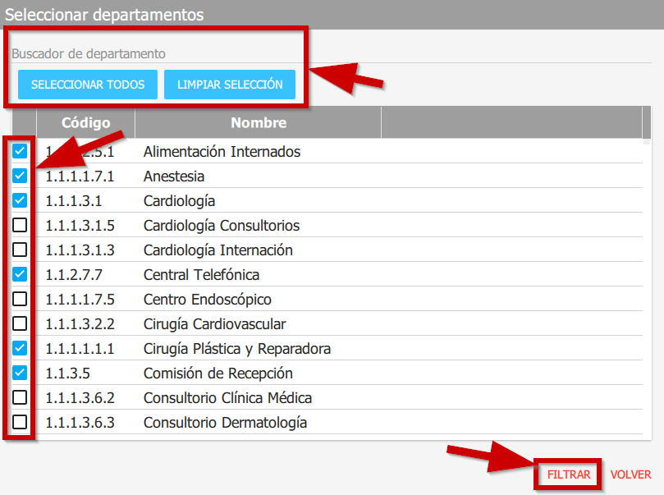This screenshot has width=664, height=495.
Task: Tick the Centro Endoscópico checkbox
Action: pyautogui.click(x=20, y=299)
